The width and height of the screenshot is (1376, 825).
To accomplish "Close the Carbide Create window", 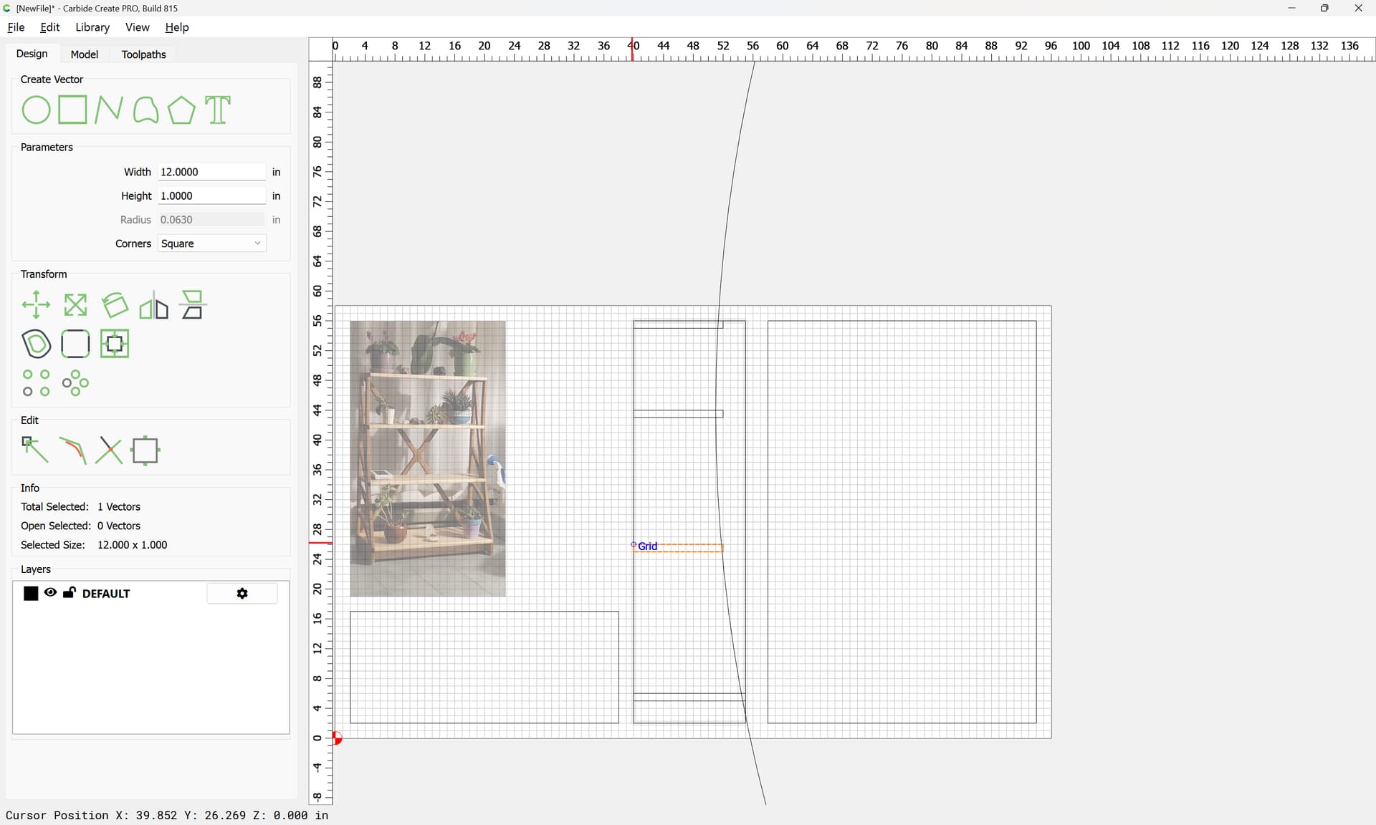I will tap(1358, 8).
